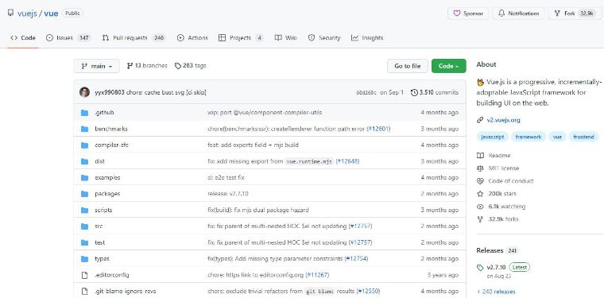Open the #11267 pull request link

(317, 275)
